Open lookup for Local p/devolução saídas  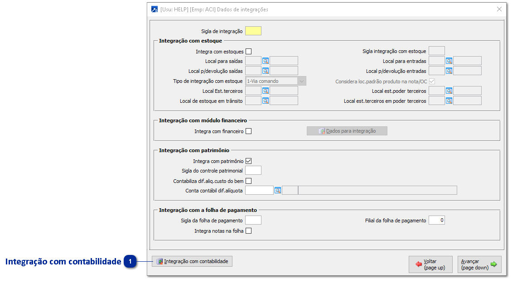(x=266, y=71)
